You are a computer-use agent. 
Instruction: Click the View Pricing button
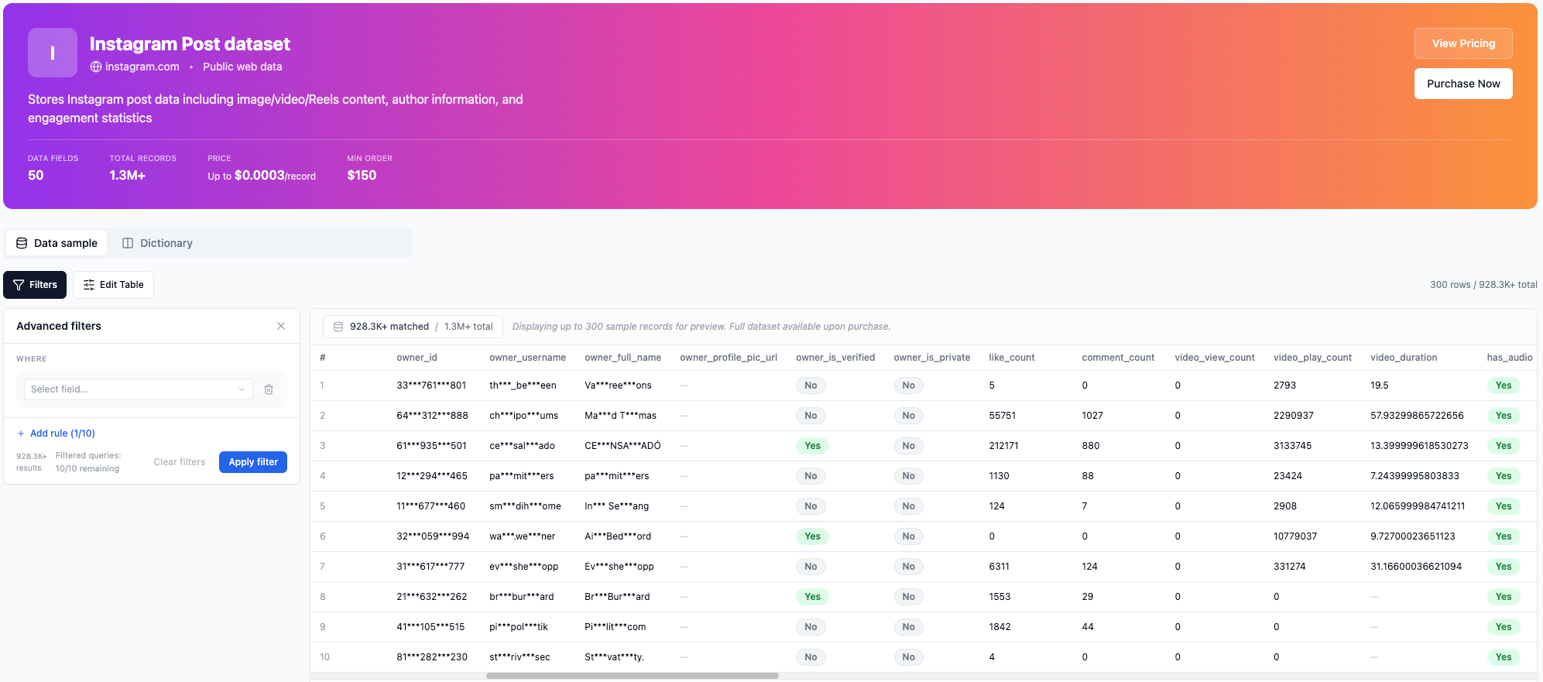click(x=1463, y=43)
